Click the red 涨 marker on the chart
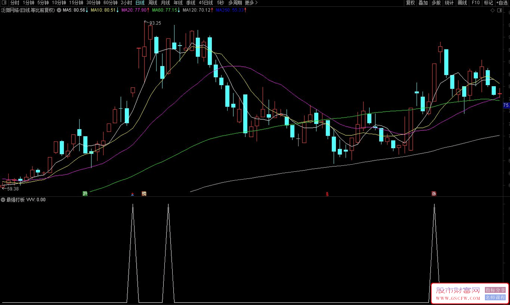This screenshot has height=305, width=510. coord(434,194)
